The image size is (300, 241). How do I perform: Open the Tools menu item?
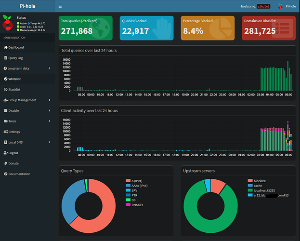click(x=12, y=121)
